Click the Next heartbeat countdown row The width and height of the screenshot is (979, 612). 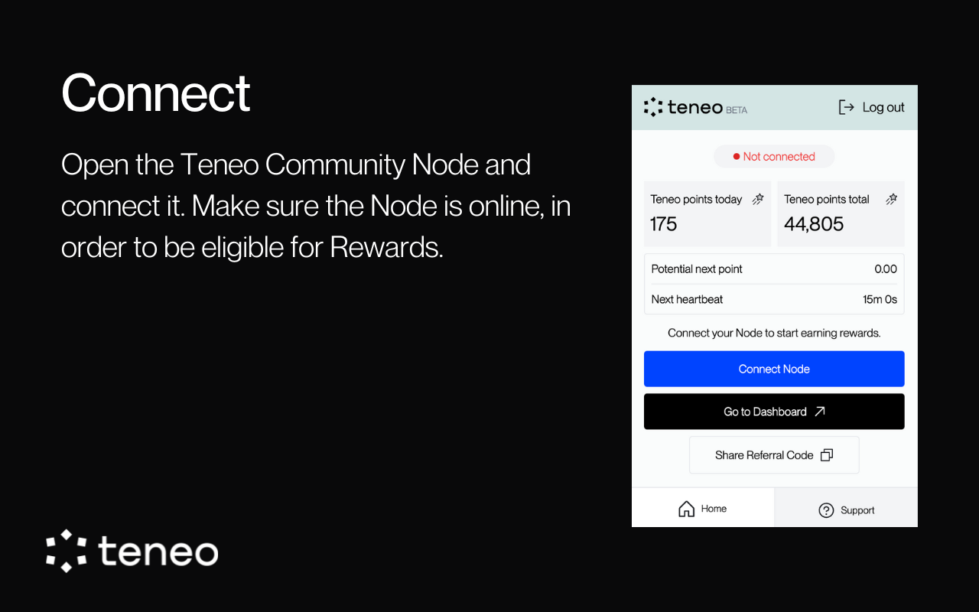[774, 299]
